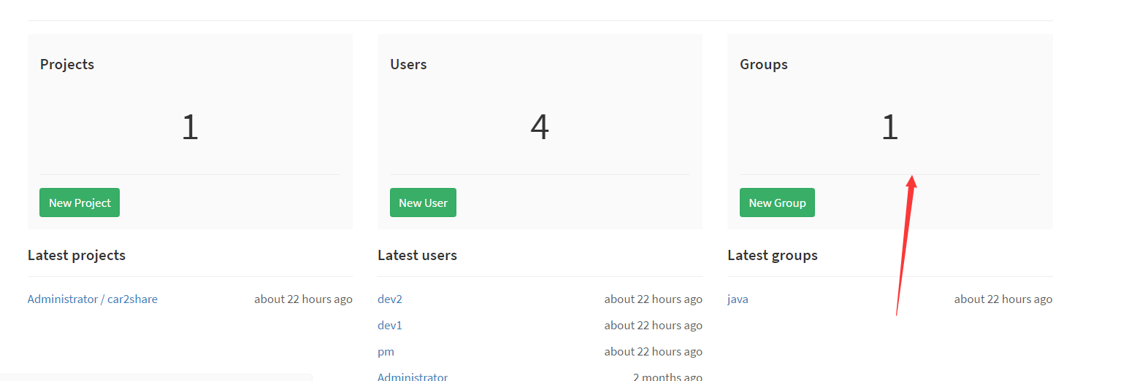Create a group with New Group button
Viewport: 1137px width, 381px height.
777,203
